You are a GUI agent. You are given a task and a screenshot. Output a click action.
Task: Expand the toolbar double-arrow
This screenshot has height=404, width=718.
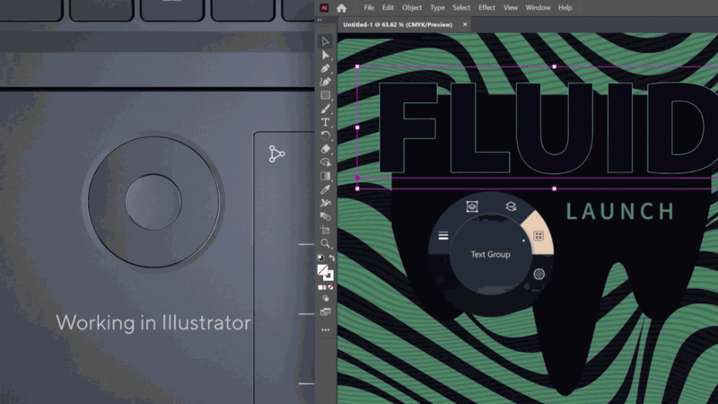coord(320,20)
